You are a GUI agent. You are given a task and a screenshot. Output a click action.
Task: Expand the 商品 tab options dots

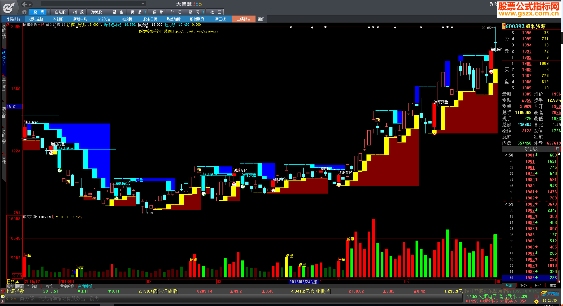click(x=145, y=12)
